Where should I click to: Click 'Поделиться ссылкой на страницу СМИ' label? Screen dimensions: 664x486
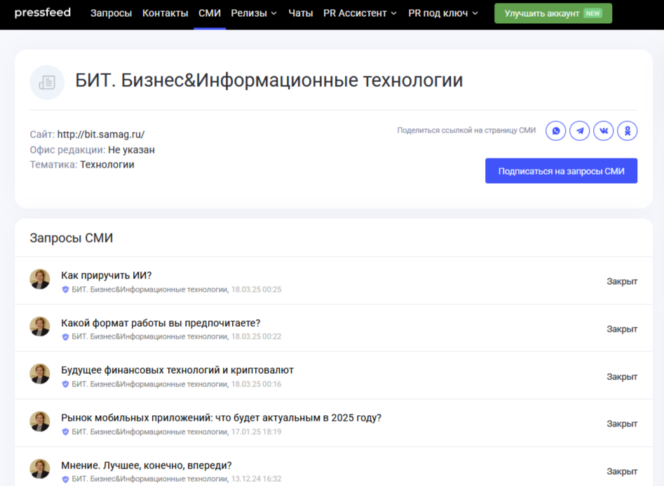[x=466, y=130]
